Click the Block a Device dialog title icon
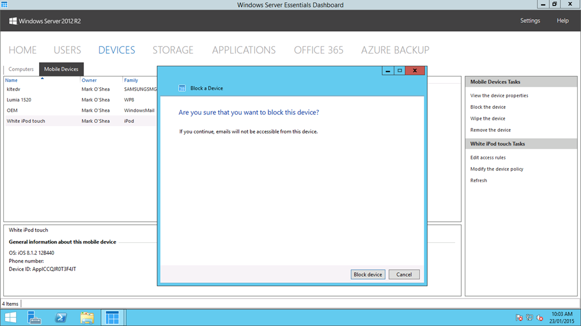This screenshot has height=326, width=581. 182,88
